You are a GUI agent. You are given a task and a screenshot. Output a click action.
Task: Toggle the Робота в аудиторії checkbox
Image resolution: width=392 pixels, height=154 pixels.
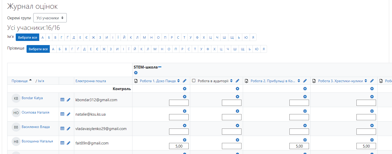pyautogui.click(x=194, y=81)
